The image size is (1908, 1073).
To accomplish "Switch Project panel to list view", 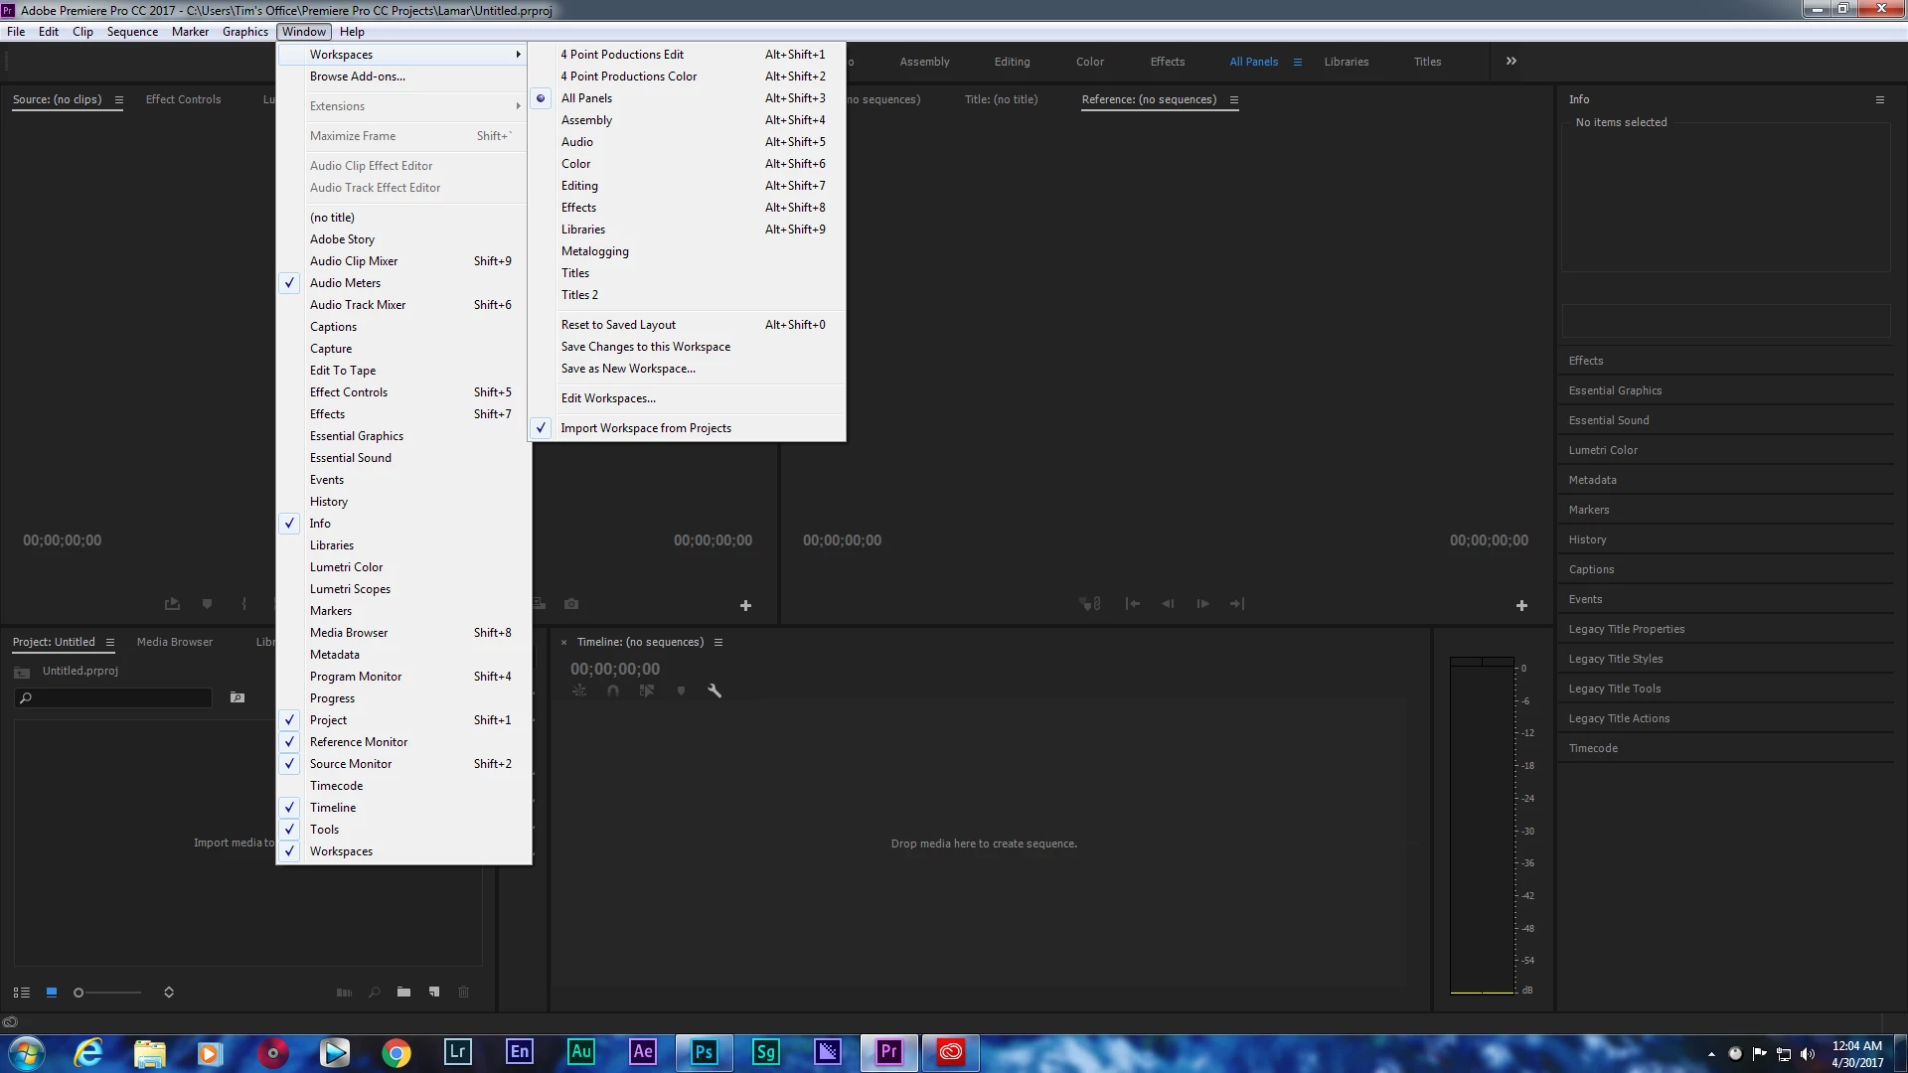I will [21, 993].
